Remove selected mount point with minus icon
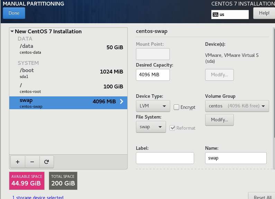The height and width of the screenshot is (199, 275). point(32,162)
